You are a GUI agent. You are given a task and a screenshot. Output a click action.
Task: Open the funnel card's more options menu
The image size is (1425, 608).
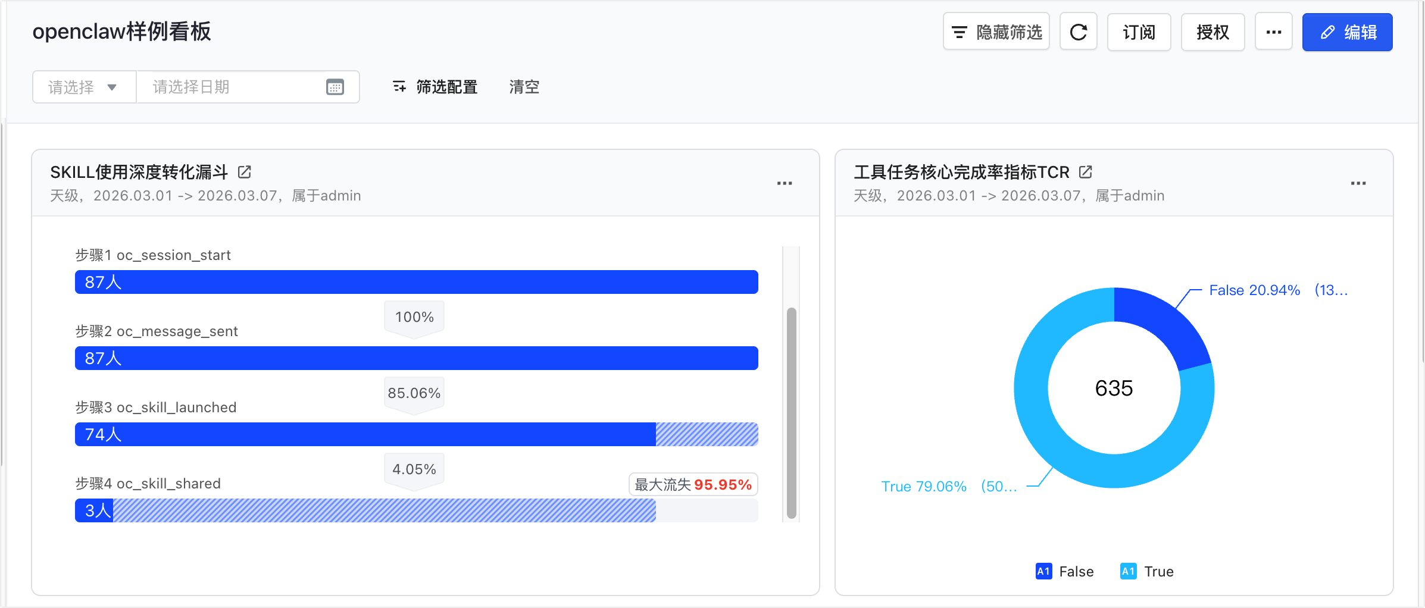click(x=785, y=183)
